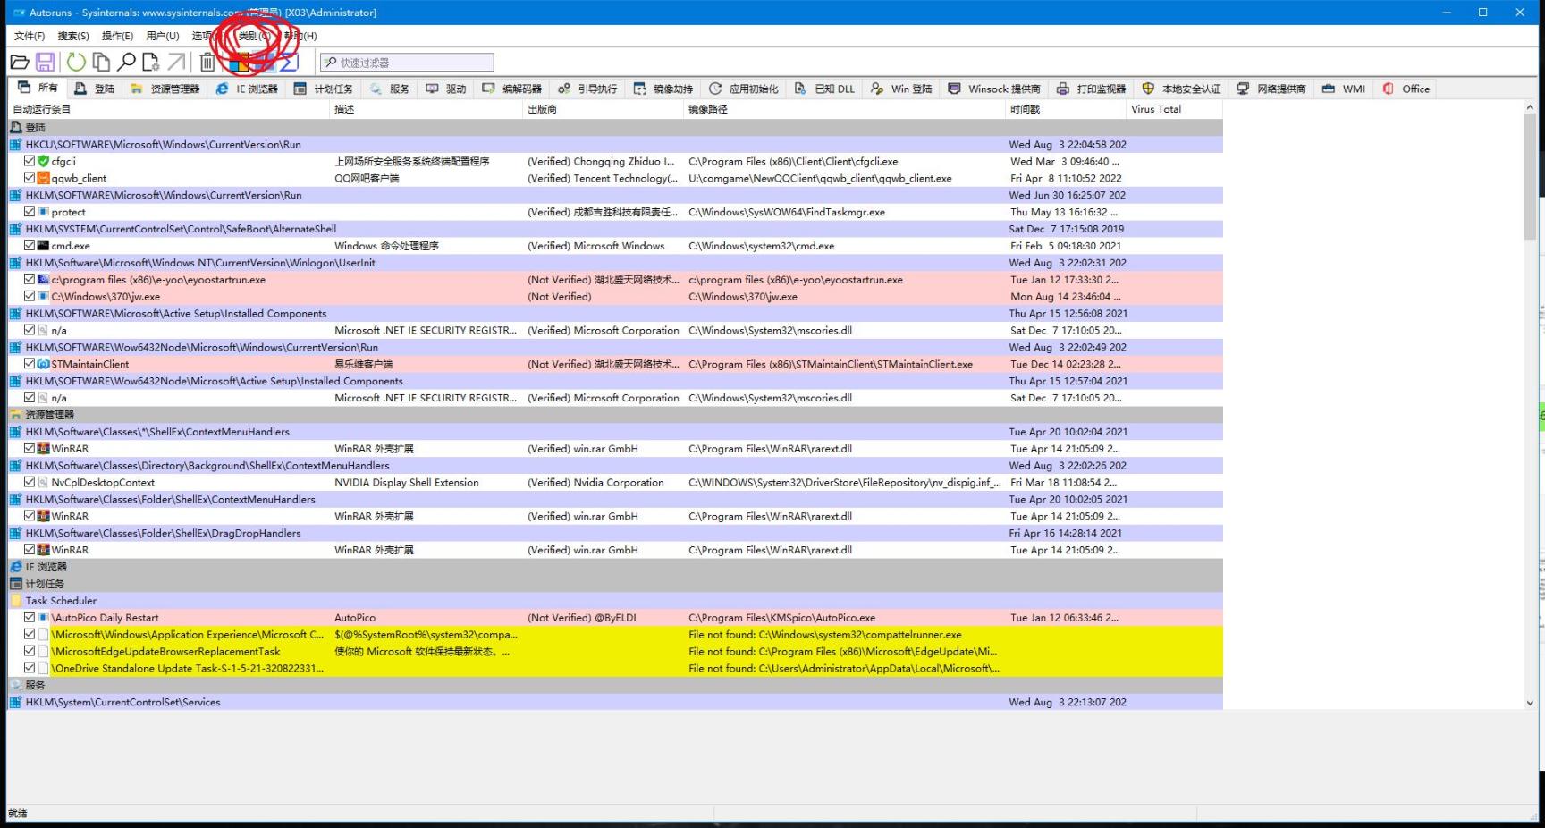Disable the STMaintainClient entry checkbox
This screenshot has height=828, width=1545.
tap(30, 364)
